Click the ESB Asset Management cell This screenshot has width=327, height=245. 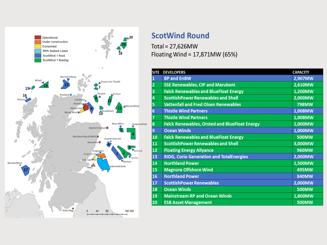[x=227, y=202]
